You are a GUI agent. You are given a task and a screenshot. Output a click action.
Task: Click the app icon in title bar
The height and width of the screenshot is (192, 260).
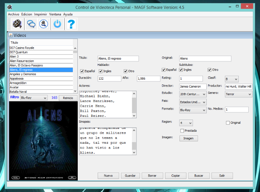(x=10, y=7)
